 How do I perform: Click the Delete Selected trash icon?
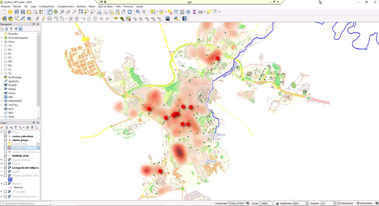point(77,19)
